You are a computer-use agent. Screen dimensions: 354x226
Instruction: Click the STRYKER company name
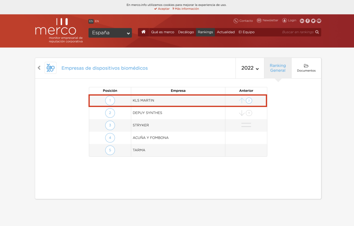click(141, 125)
